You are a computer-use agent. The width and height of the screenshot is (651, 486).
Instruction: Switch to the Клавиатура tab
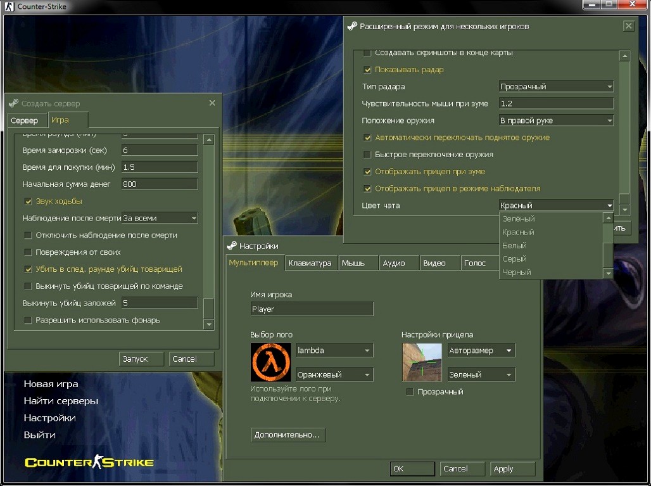(x=310, y=264)
